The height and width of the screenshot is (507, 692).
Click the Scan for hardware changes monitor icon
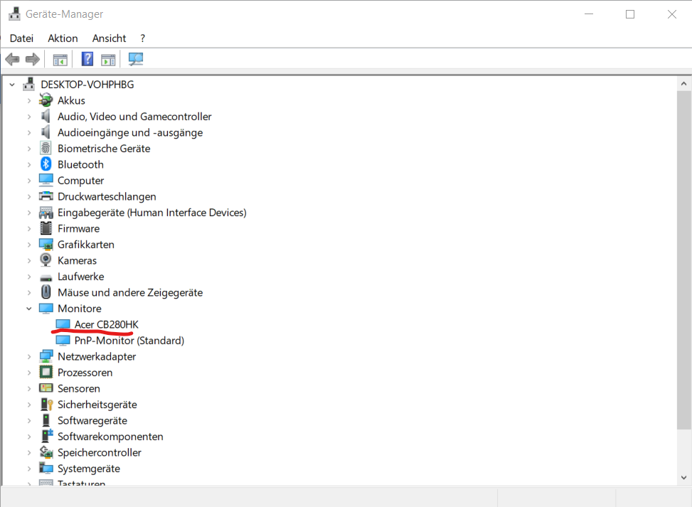point(136,59)
